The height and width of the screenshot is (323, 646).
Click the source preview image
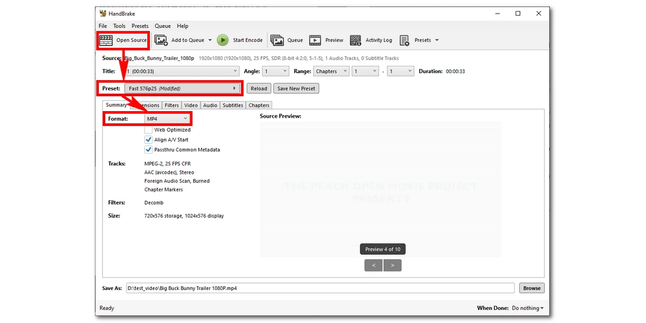(380, 189)
